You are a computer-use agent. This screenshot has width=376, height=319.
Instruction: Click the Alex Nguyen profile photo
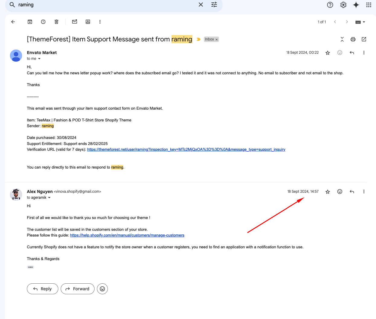(16, 195)
